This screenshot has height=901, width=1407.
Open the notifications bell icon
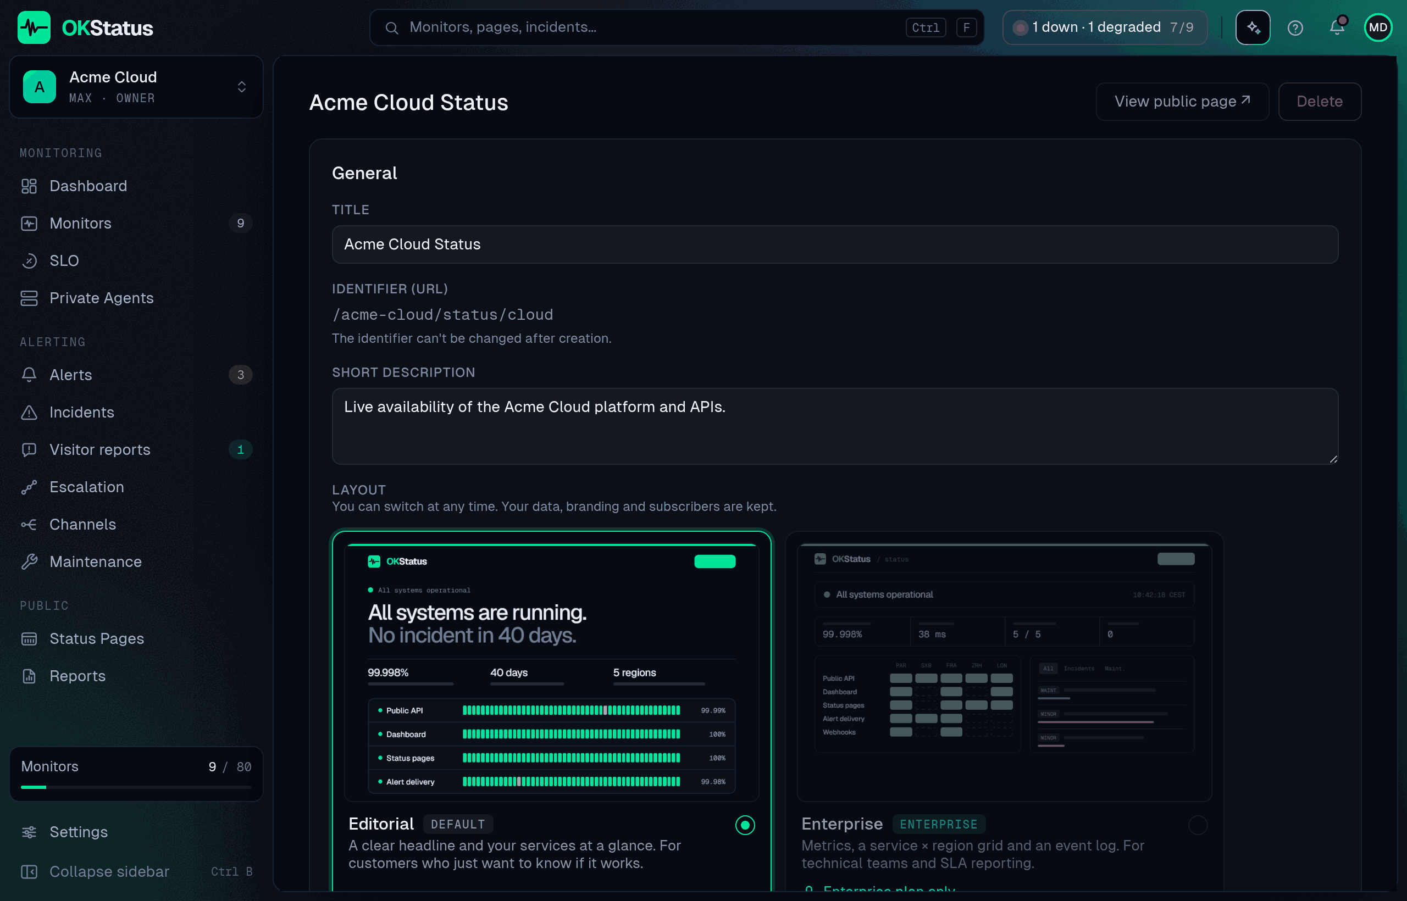pyautogui.click(x=1337, y=27)
